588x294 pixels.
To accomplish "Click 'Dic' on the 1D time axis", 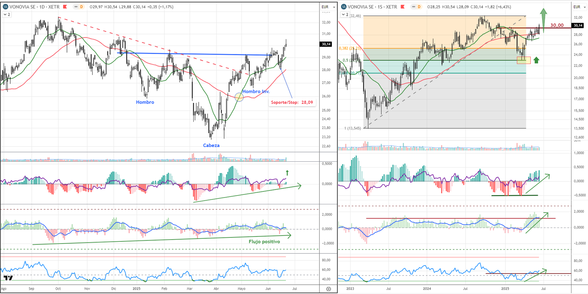I will point(114,289).
